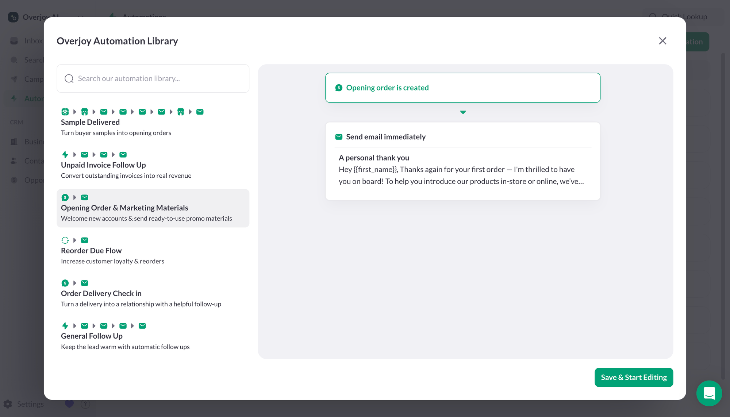
Task: Click the help question icon in background sidebar
Action: click(x=85, y=404)
